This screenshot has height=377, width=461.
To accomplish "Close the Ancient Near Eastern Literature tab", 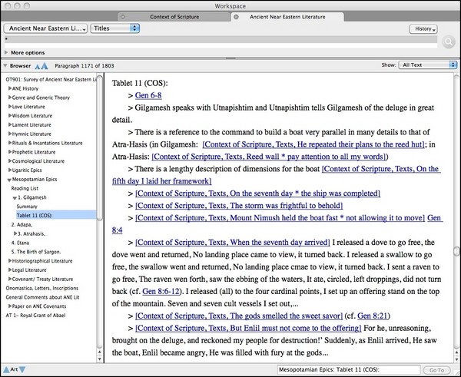I will (x=236, y=17).
